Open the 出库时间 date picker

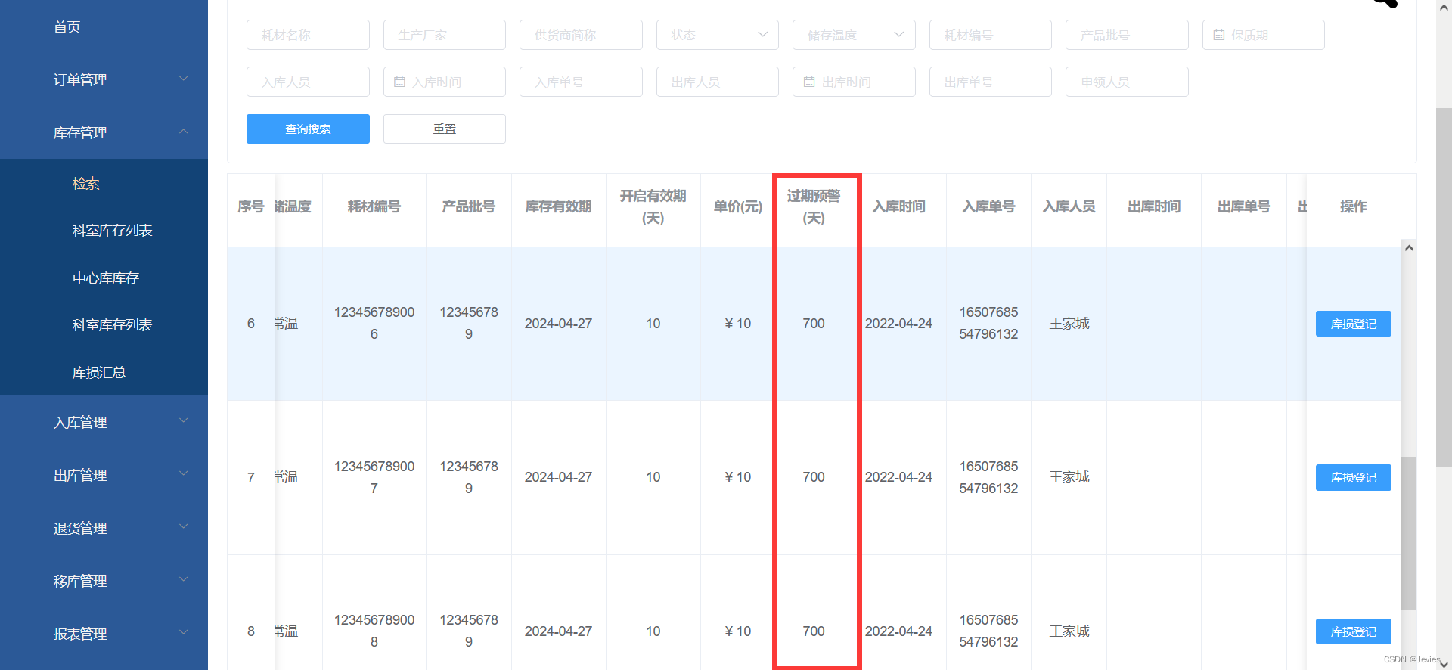(854, 82)
